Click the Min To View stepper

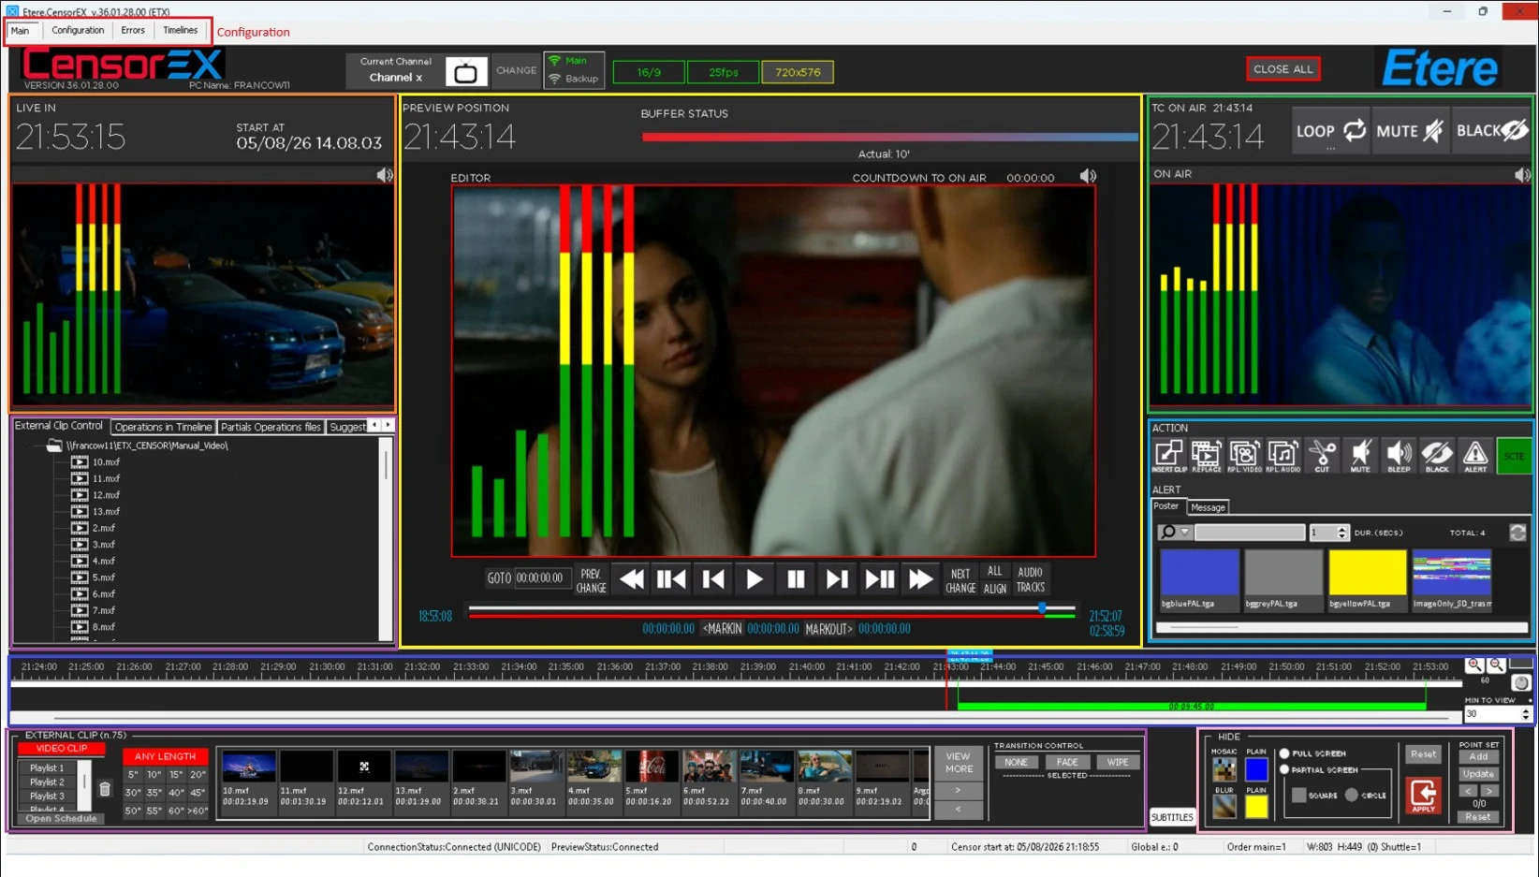click(x=1525, y=714)
